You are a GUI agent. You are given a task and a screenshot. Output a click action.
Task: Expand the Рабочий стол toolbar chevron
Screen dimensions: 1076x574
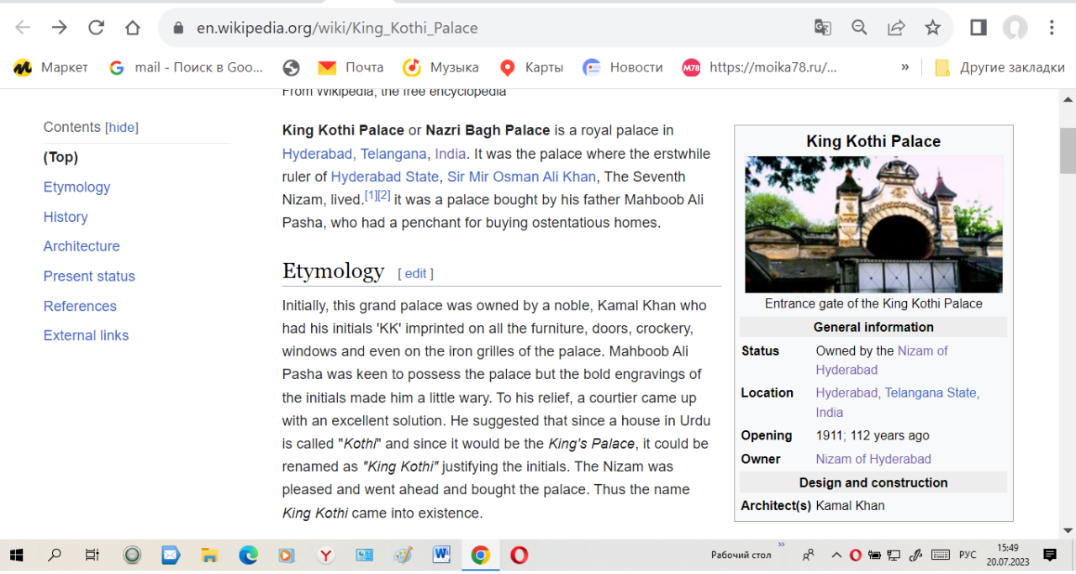[782, 545]
